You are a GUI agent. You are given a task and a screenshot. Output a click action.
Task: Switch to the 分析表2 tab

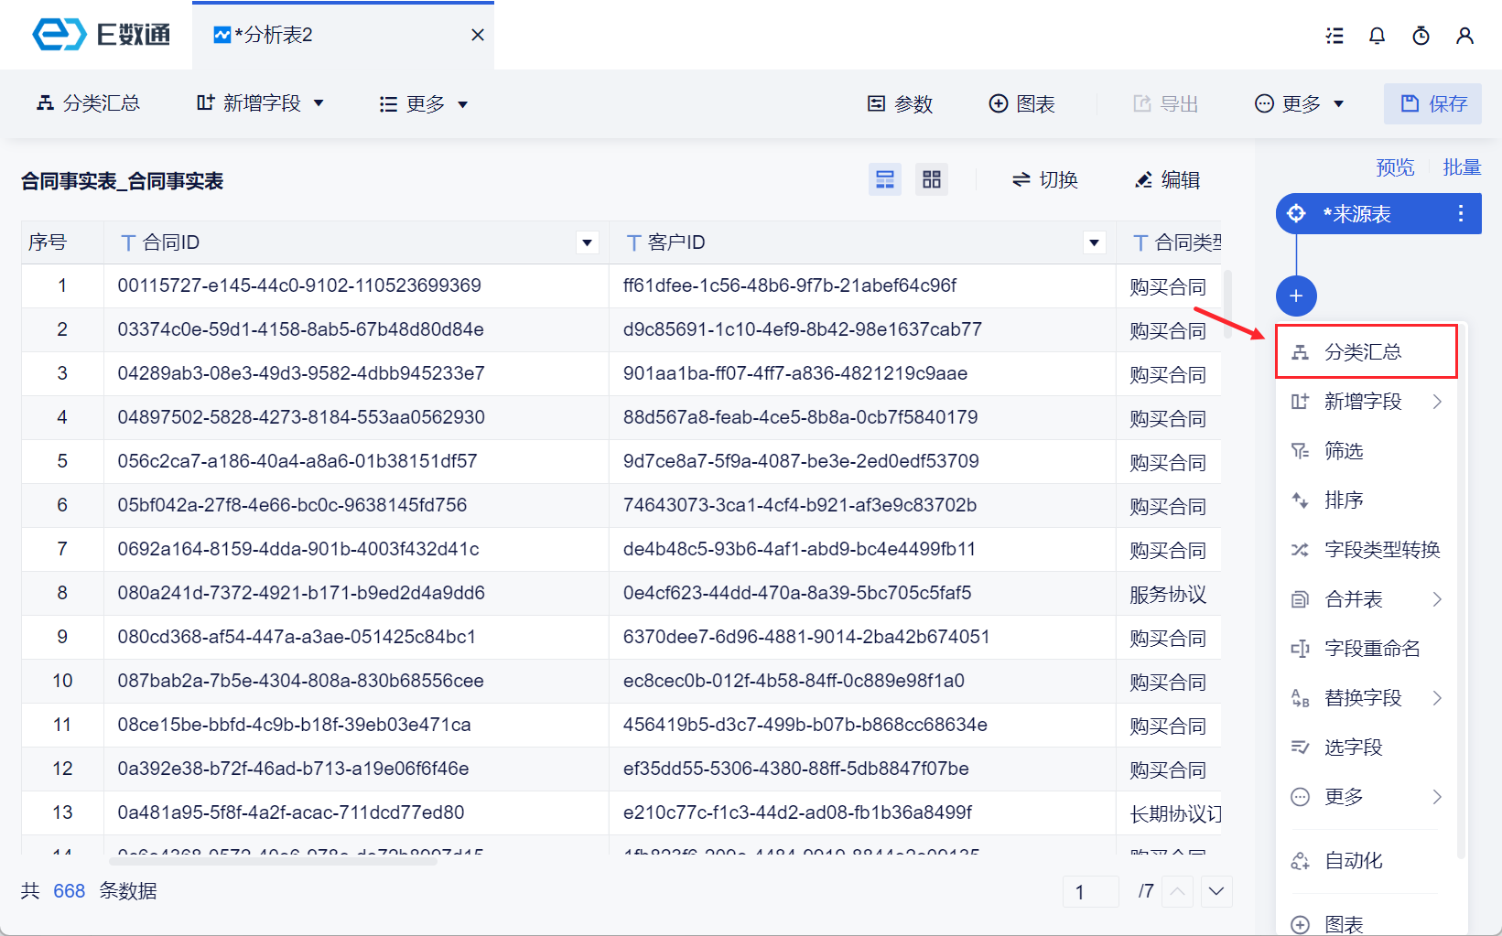pyautogui.click(x=343, y=35)
